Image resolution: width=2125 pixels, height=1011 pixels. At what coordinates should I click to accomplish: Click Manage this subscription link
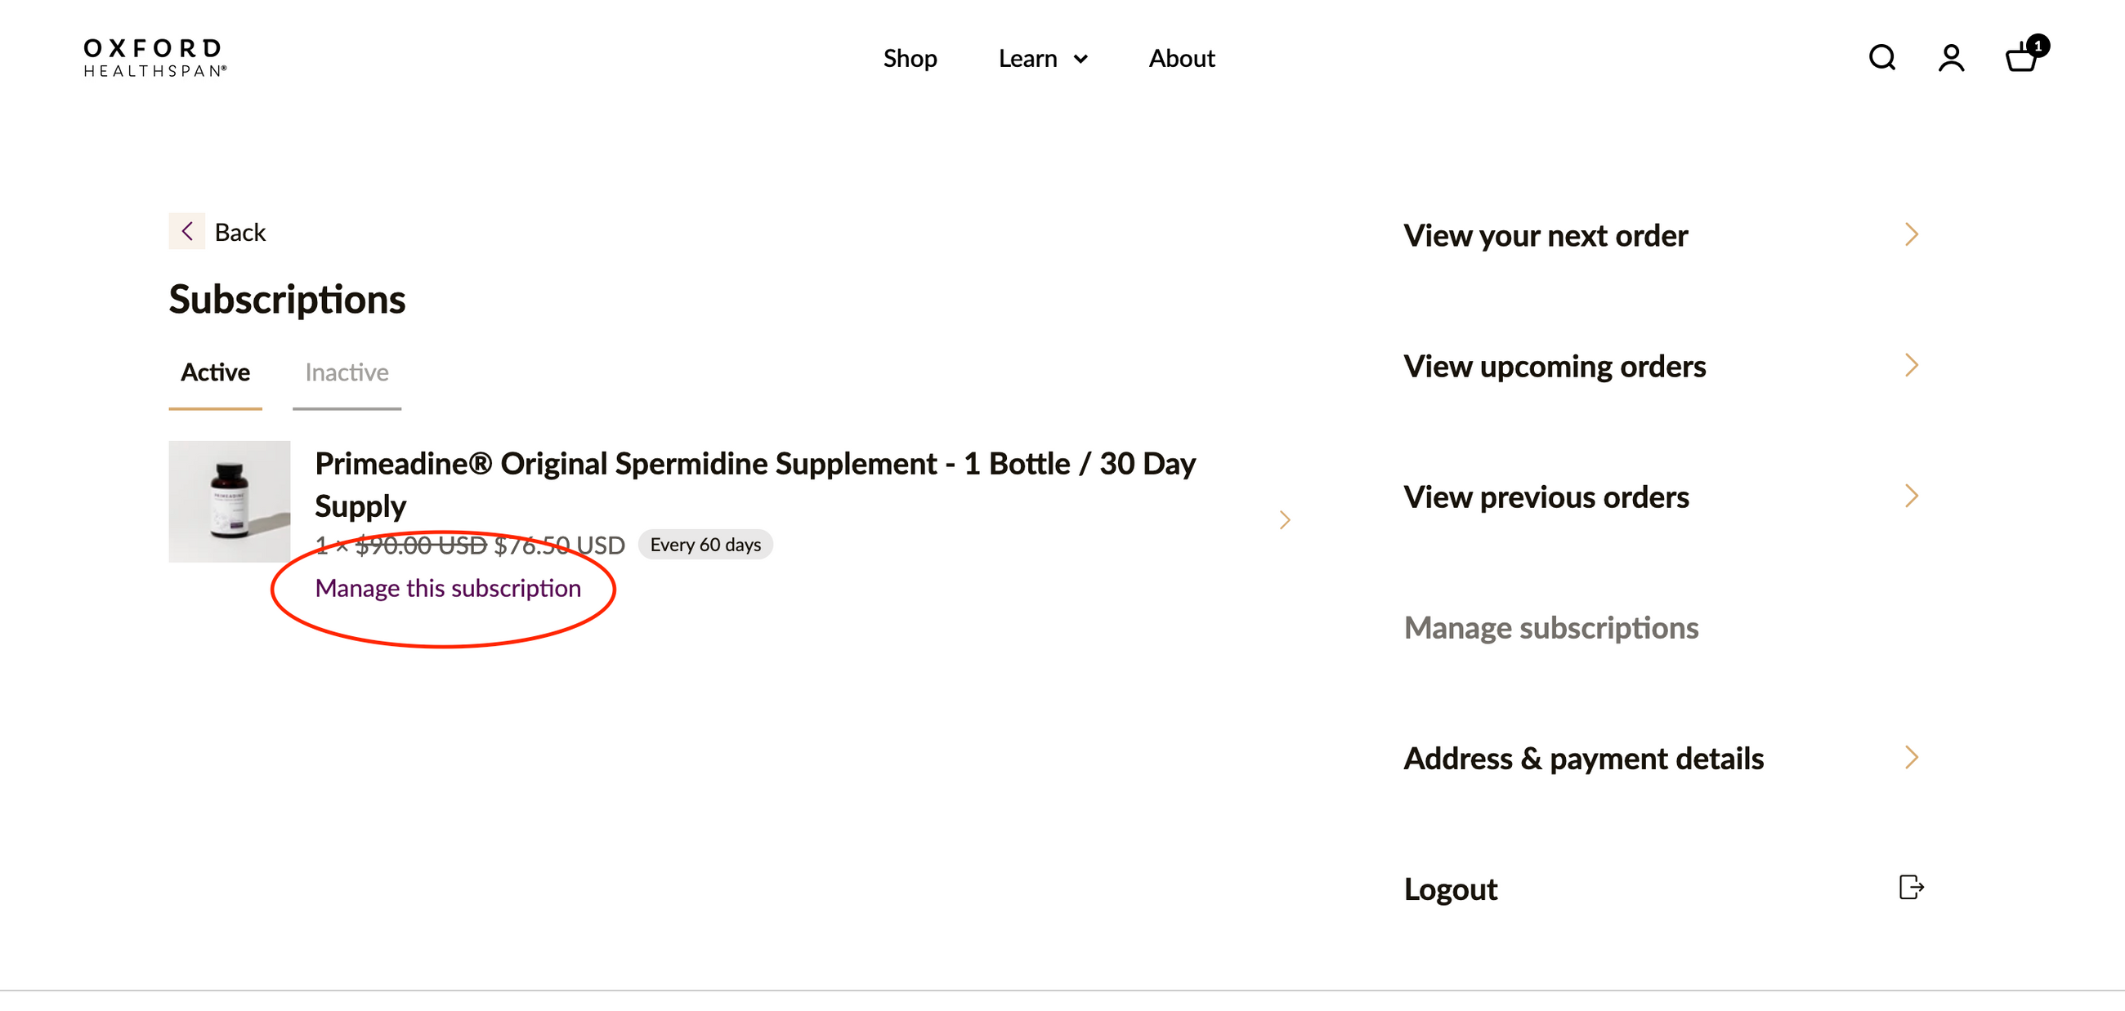coord(448,588)
